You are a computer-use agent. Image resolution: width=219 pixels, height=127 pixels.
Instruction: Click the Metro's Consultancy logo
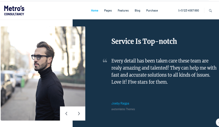tap(14, 10)
